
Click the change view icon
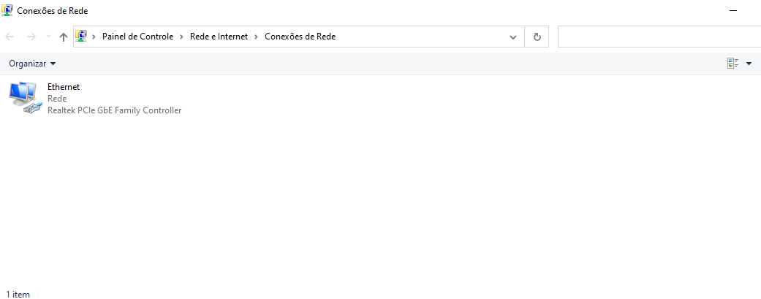click(732, 64)
